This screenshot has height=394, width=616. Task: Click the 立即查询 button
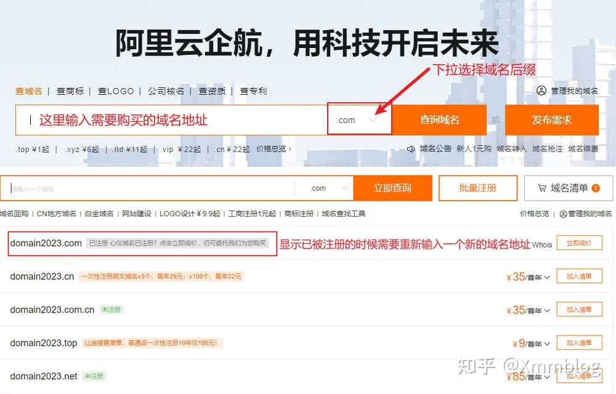(392, 188)
